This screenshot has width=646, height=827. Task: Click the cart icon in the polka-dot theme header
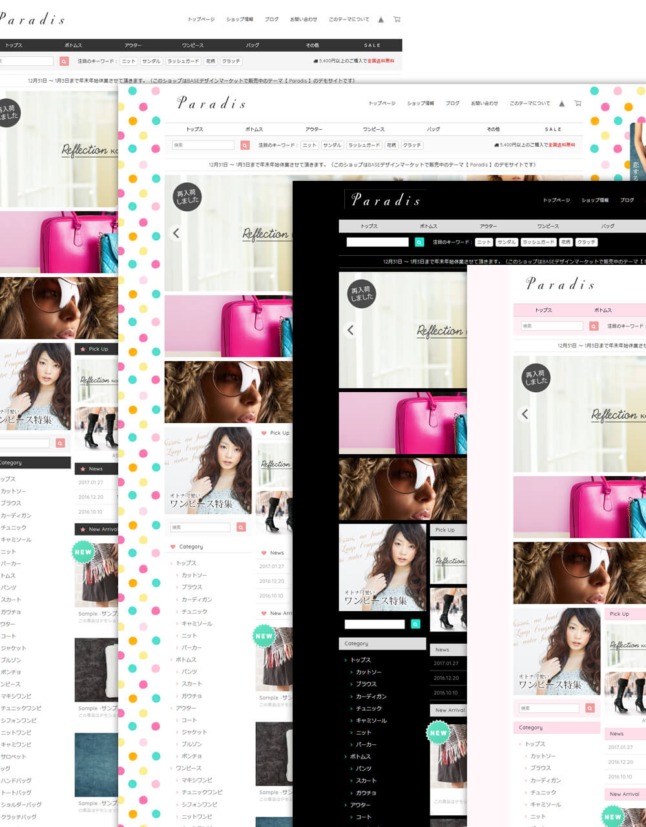[578, 103]
